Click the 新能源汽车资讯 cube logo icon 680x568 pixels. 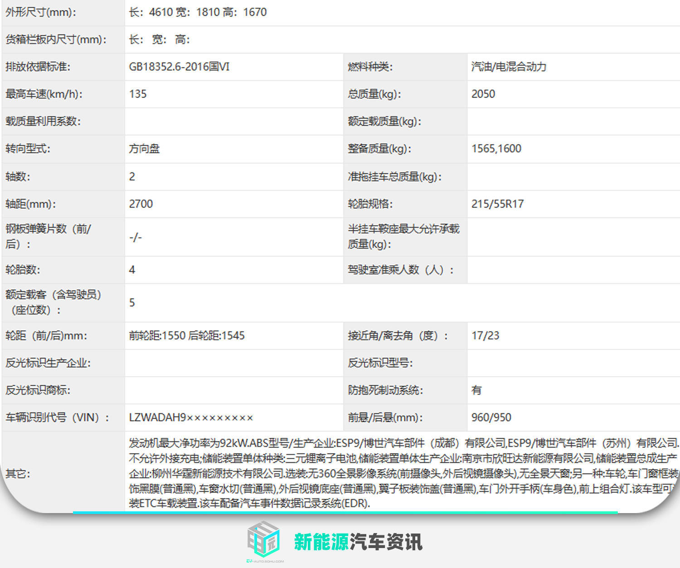click(x=264, y=539)
